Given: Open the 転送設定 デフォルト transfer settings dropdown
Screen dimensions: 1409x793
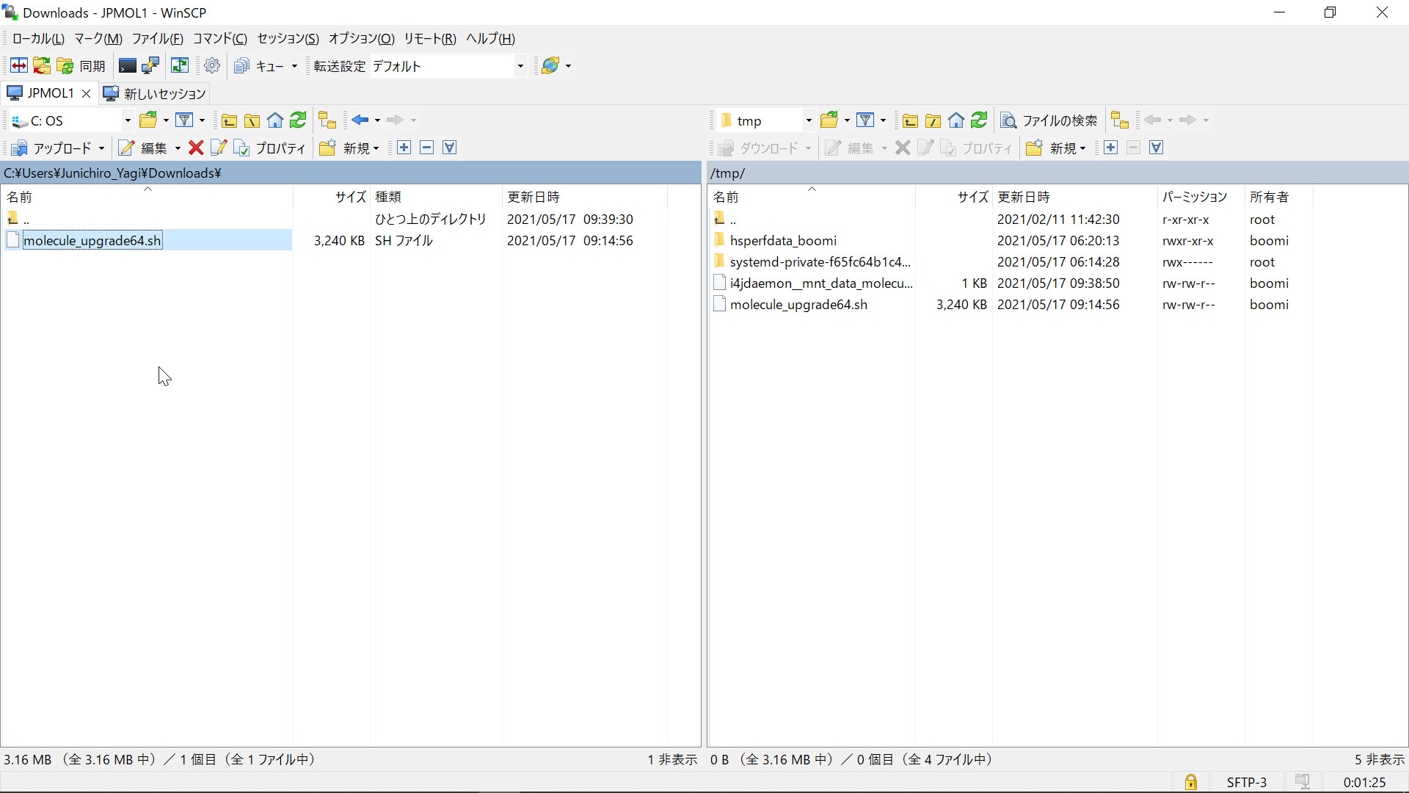Looking at the screenshot, I should pyautogui.click(x=520, y=65).
